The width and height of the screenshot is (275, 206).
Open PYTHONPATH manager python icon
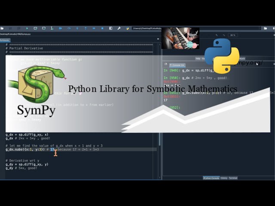[x=128, y=28]
